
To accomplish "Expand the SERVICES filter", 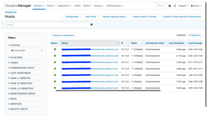I will click(x=15, y=104).
